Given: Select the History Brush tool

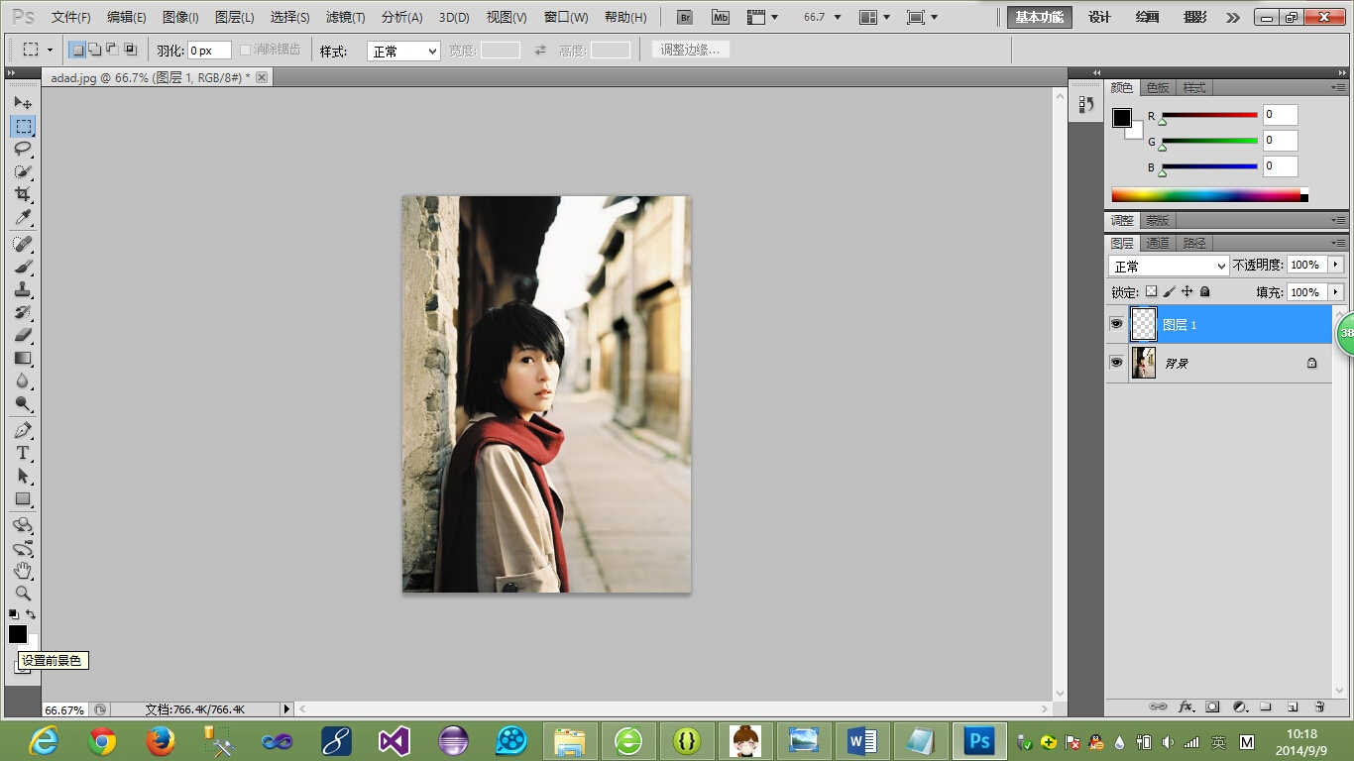Looking at the screenshot, I should (x=23, y=312).
